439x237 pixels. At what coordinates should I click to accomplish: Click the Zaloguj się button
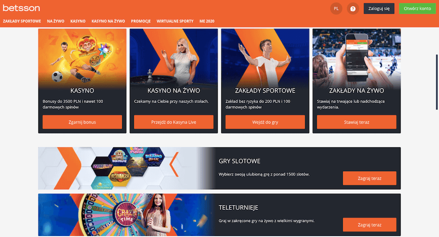(x=379, y=9)
